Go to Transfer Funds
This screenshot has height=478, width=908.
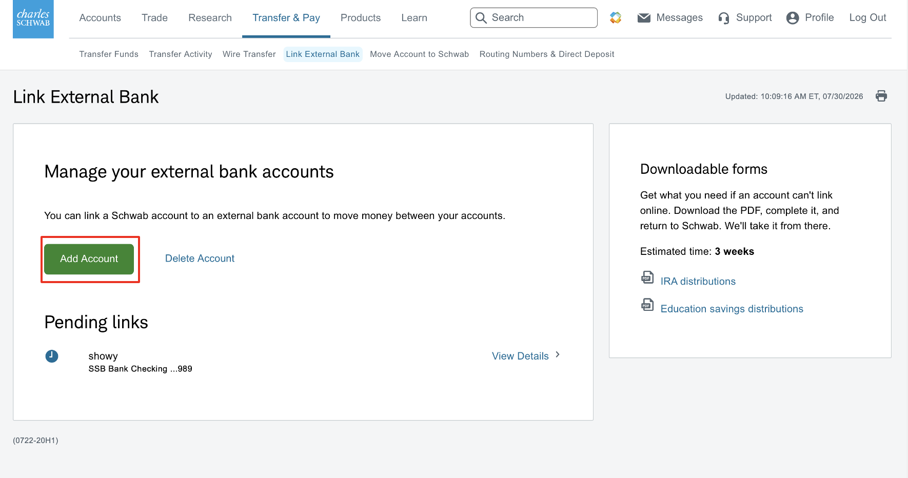pos(109,54)
